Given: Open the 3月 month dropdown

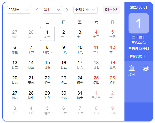Looking at the screenshot, I should click(52, 10).
